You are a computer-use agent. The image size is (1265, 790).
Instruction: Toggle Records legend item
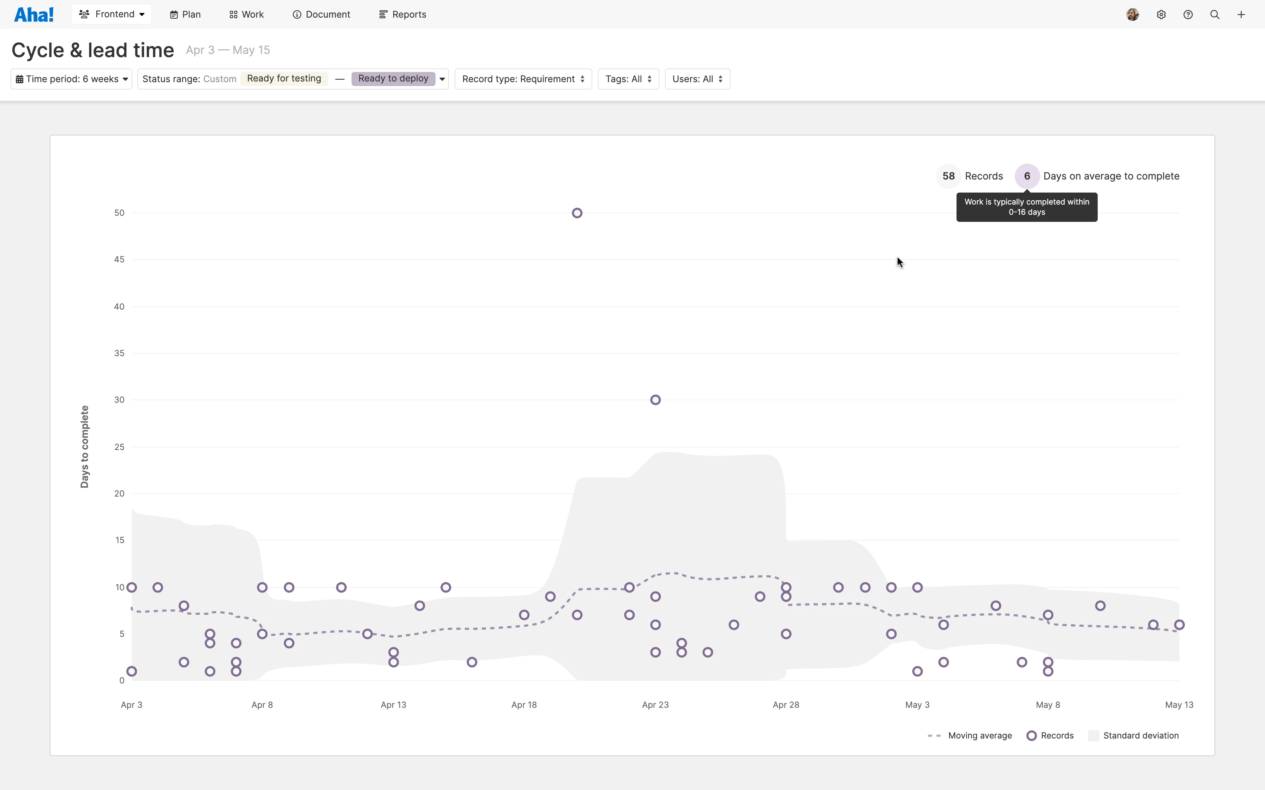click(x=1050, y=736)
